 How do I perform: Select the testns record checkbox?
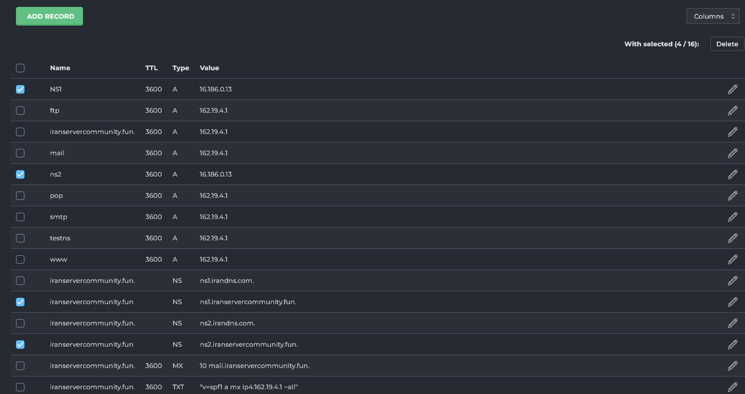tap(20, 238)
